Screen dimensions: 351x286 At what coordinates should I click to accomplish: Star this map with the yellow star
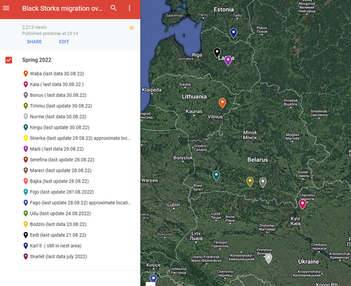pos(132,28)
